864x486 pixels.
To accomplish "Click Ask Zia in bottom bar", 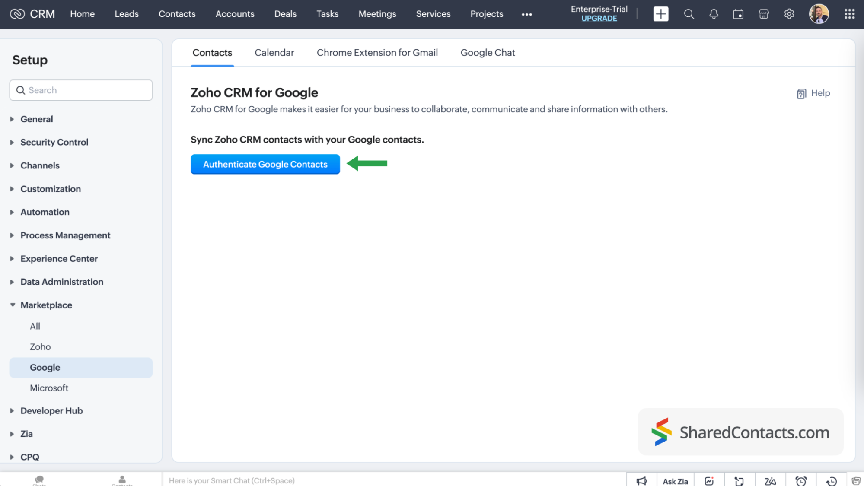I will [675, 481].
